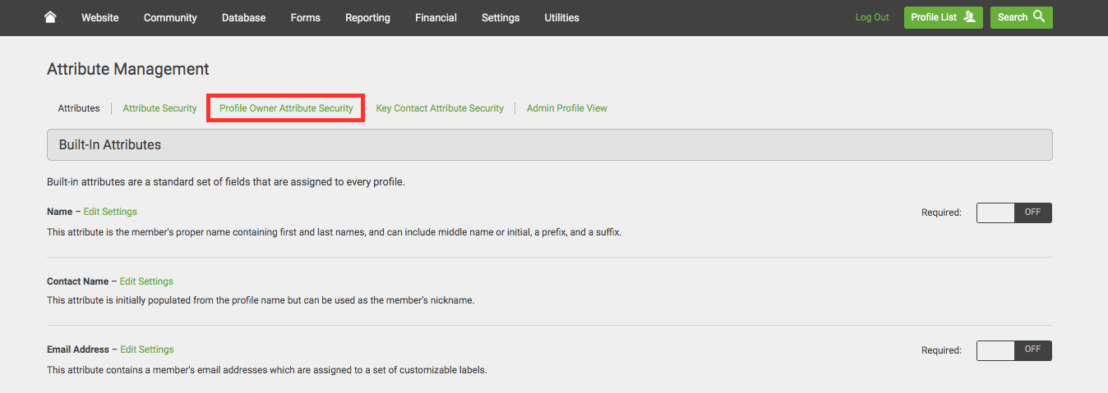Click the Log Out link
Screen dimensions: 1108x393
[x=871, y=17]
